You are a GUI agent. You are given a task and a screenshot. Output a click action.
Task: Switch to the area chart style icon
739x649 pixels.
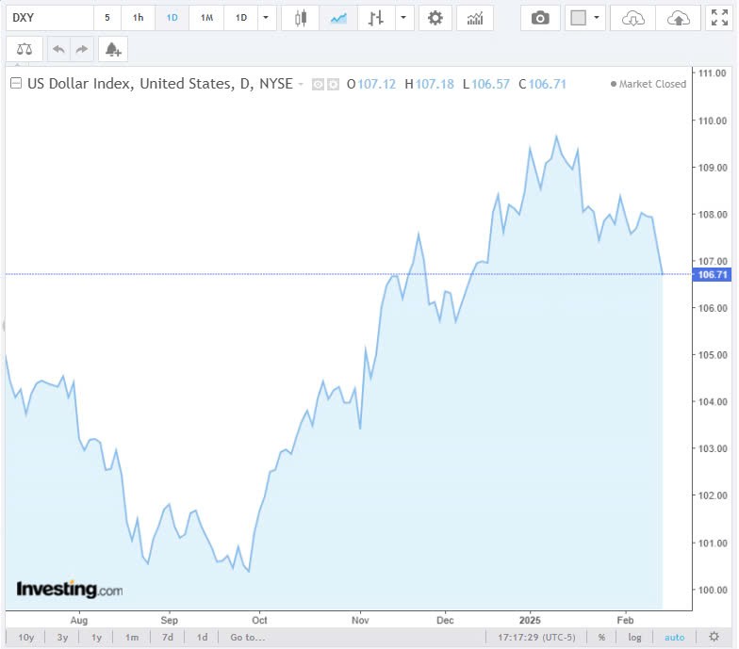pos(338,18)
